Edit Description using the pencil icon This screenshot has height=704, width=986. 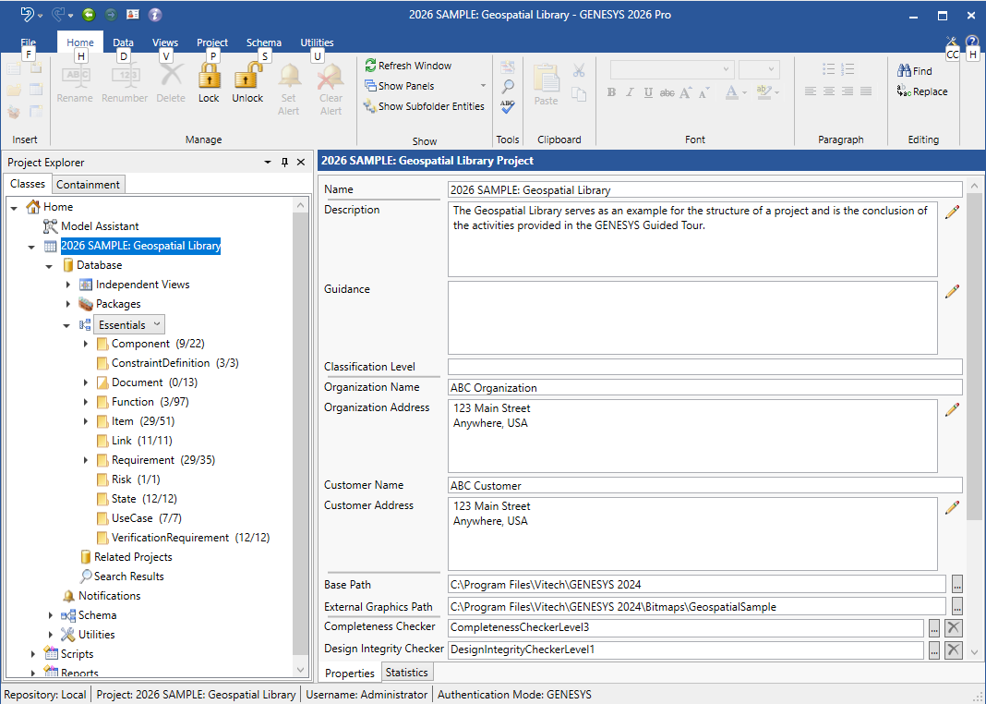pos(952,212)
